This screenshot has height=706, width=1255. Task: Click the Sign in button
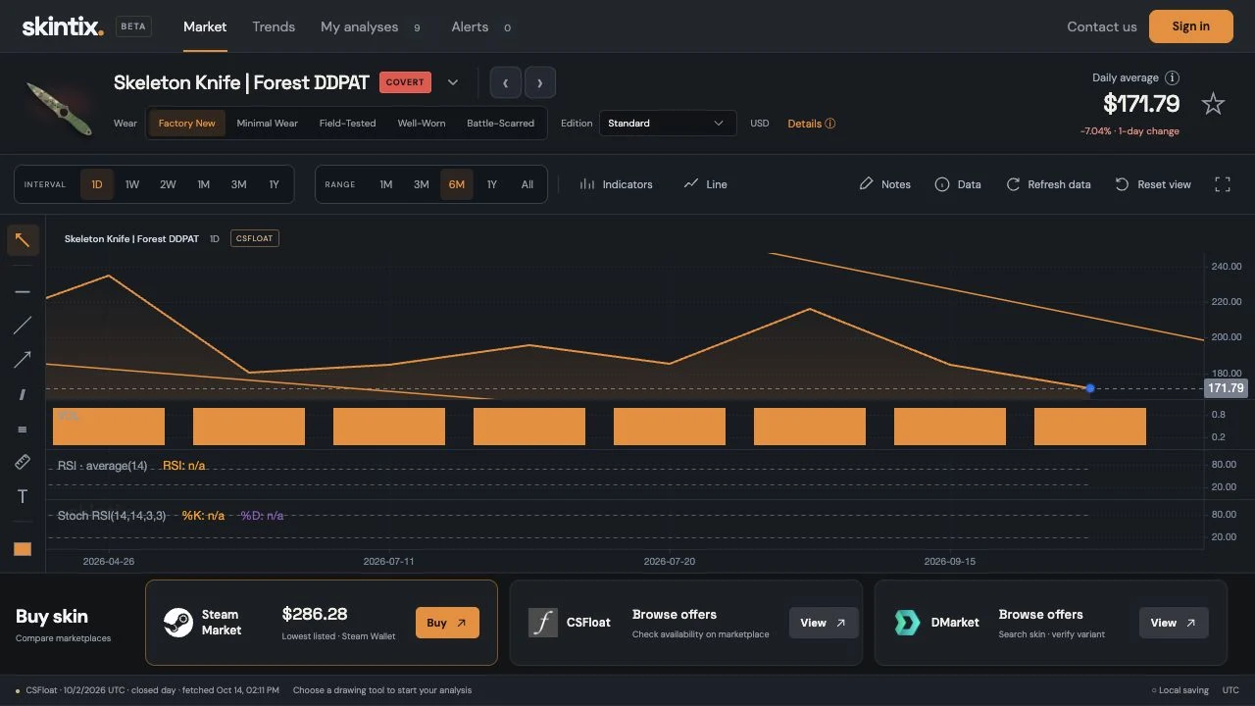pos(1190,26)
